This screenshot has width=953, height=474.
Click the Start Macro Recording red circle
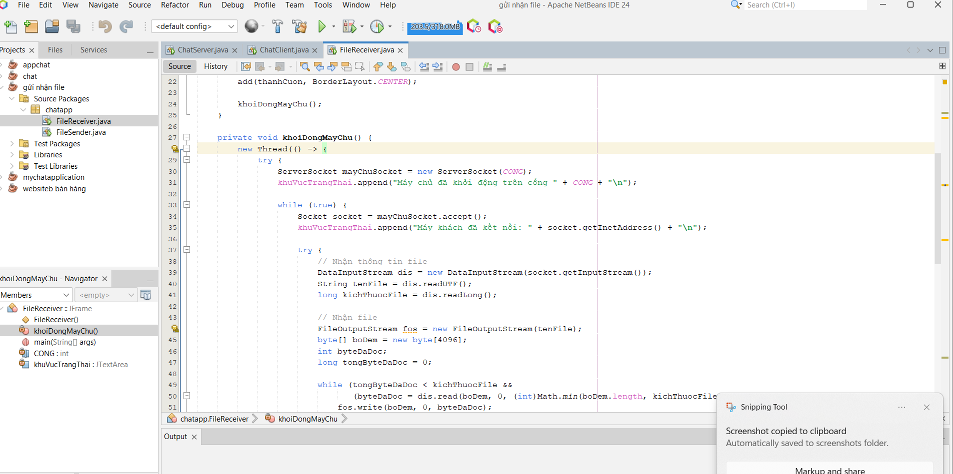[456, 67]
